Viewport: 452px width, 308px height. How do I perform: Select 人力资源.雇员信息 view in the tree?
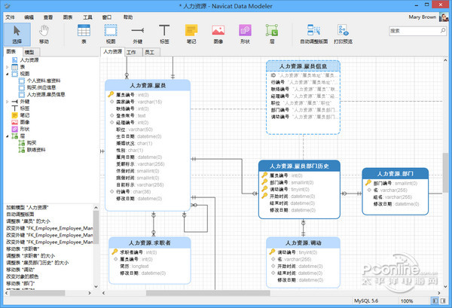click(x=46, y=94)
